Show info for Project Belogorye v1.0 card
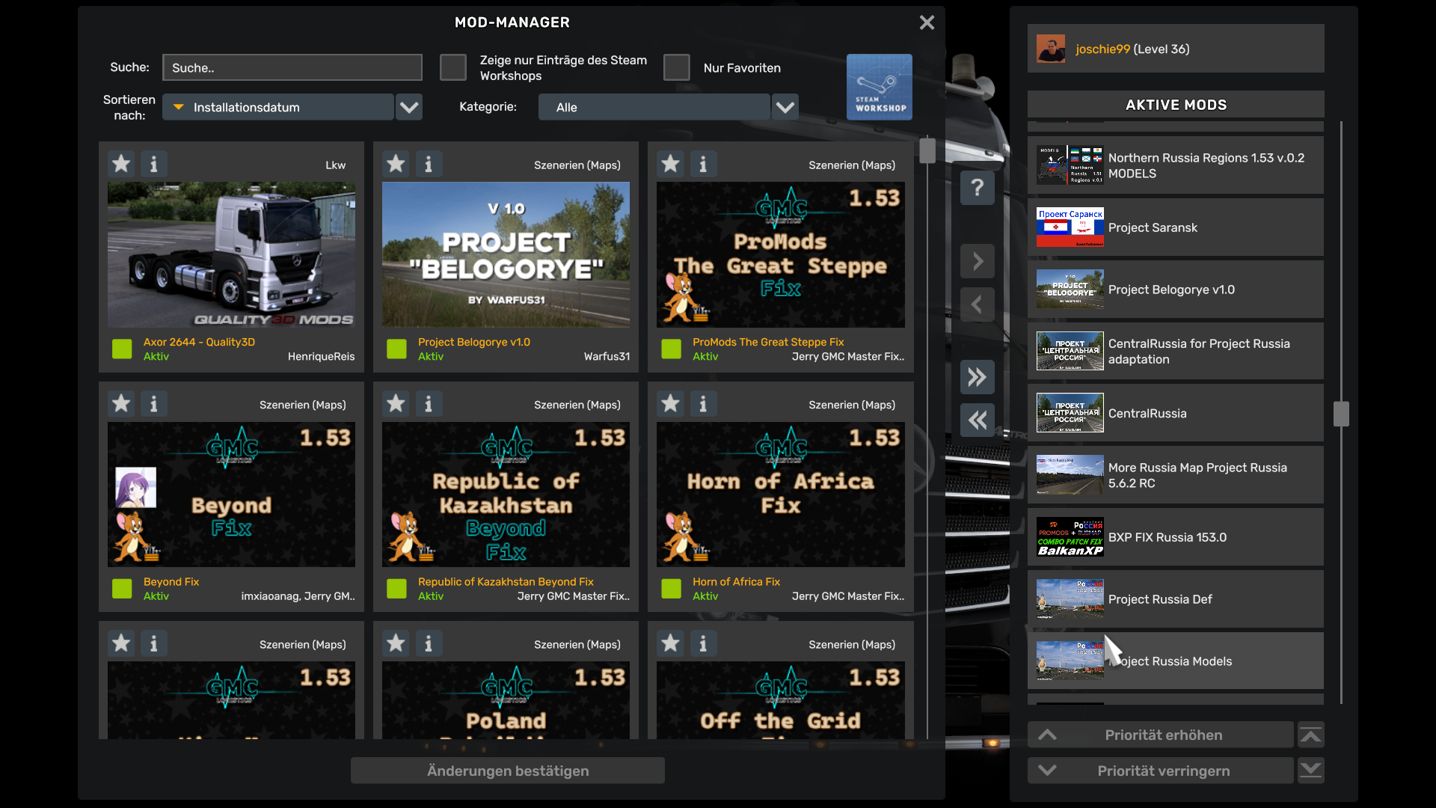 point(429,164)
